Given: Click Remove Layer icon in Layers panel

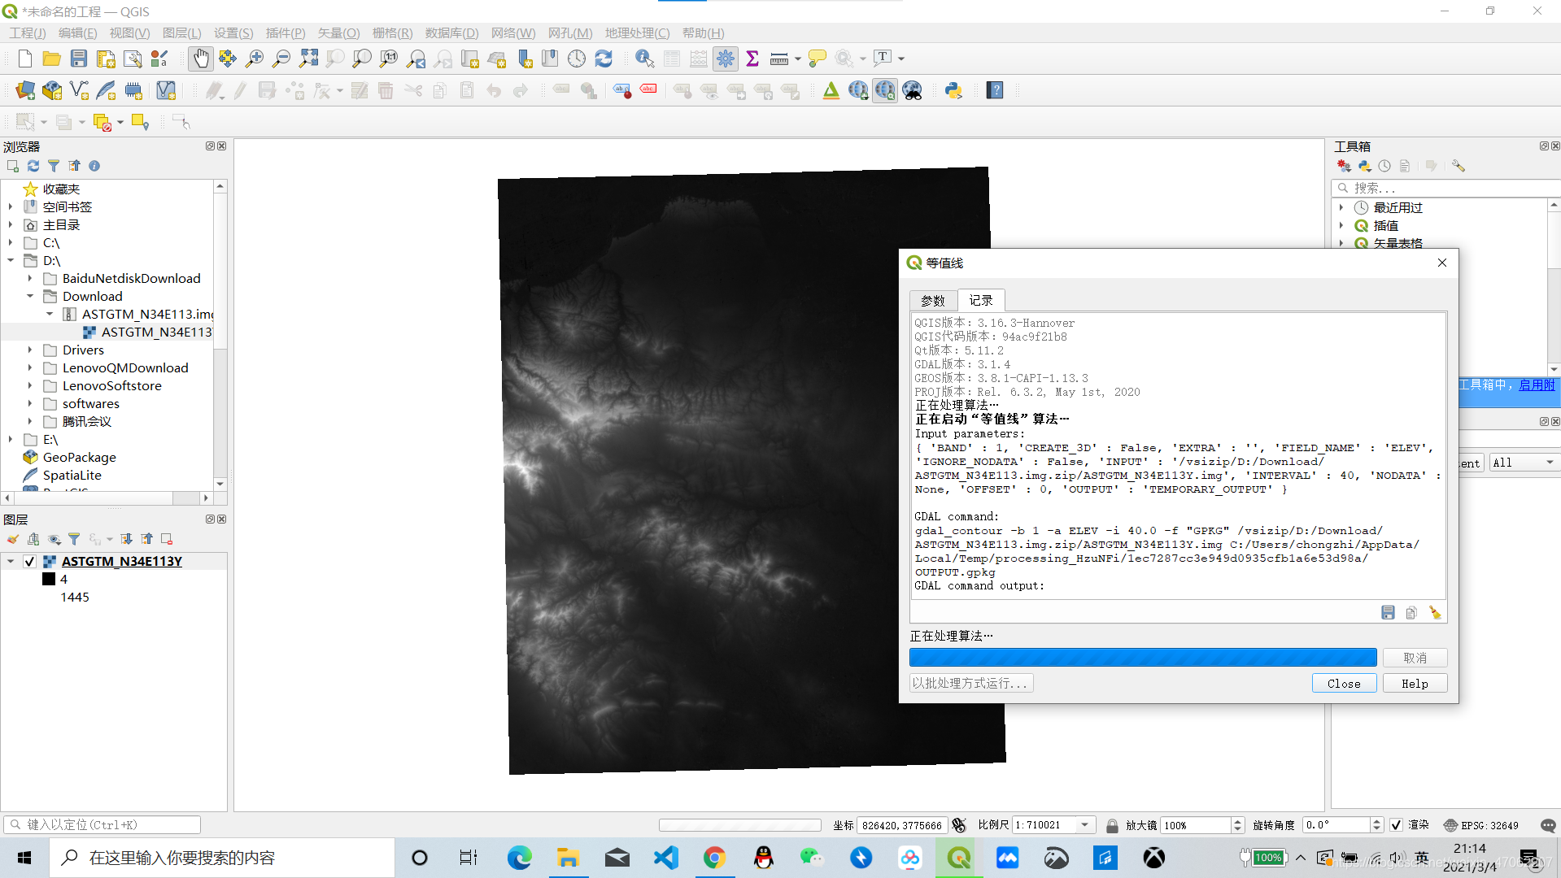Looking at the screenshot, I should point(167,539).
